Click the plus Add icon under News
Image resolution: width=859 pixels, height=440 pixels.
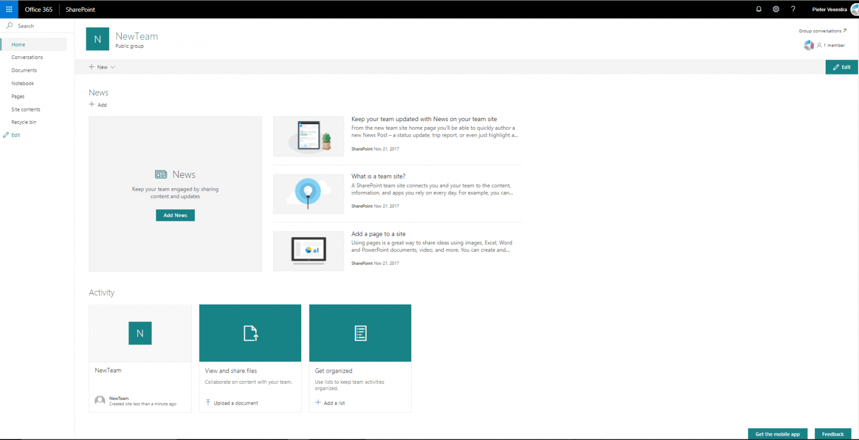click(x=92, y=105)
